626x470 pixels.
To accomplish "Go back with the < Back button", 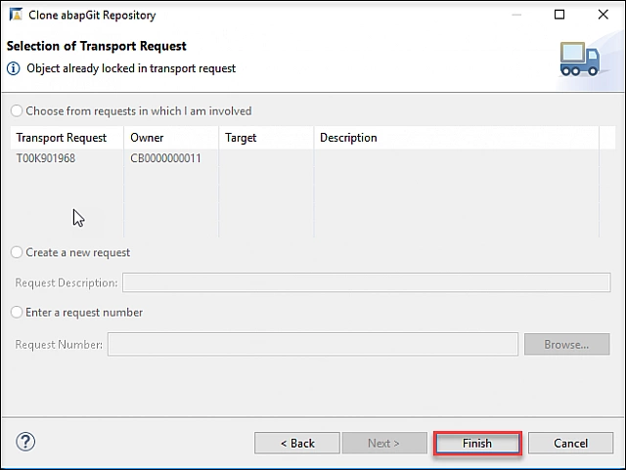I will (x=297, y=443).
